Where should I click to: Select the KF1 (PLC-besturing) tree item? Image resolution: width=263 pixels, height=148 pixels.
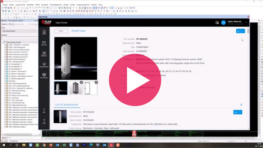(16, 100)
